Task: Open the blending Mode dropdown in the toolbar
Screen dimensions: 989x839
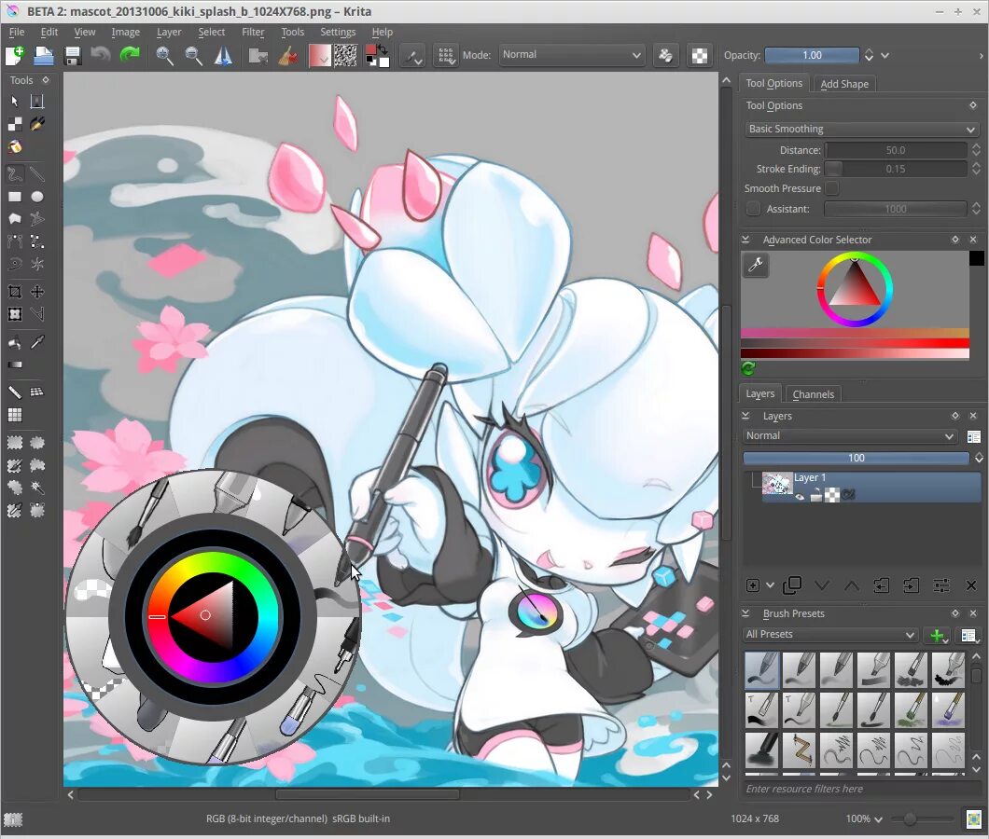Action: coord(571,54)
